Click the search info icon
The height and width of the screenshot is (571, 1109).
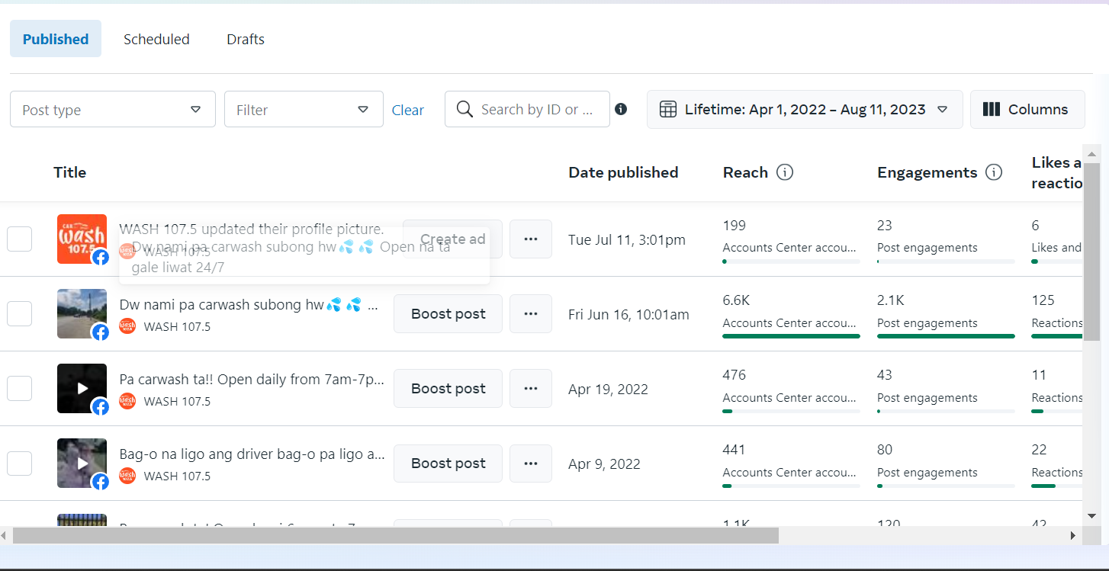click(621, 109)
